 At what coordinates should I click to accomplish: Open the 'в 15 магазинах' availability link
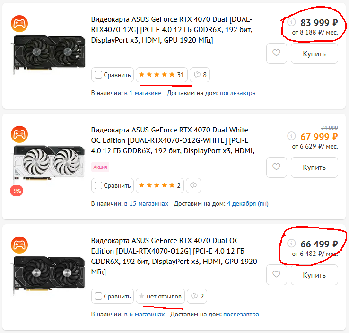click(x=146, y=204)
